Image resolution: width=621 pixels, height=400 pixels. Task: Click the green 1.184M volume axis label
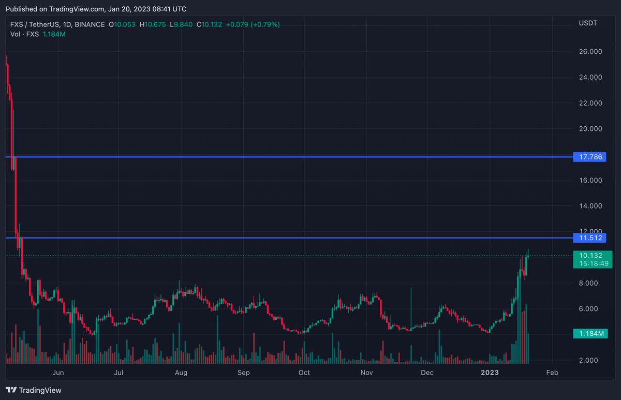589,334
